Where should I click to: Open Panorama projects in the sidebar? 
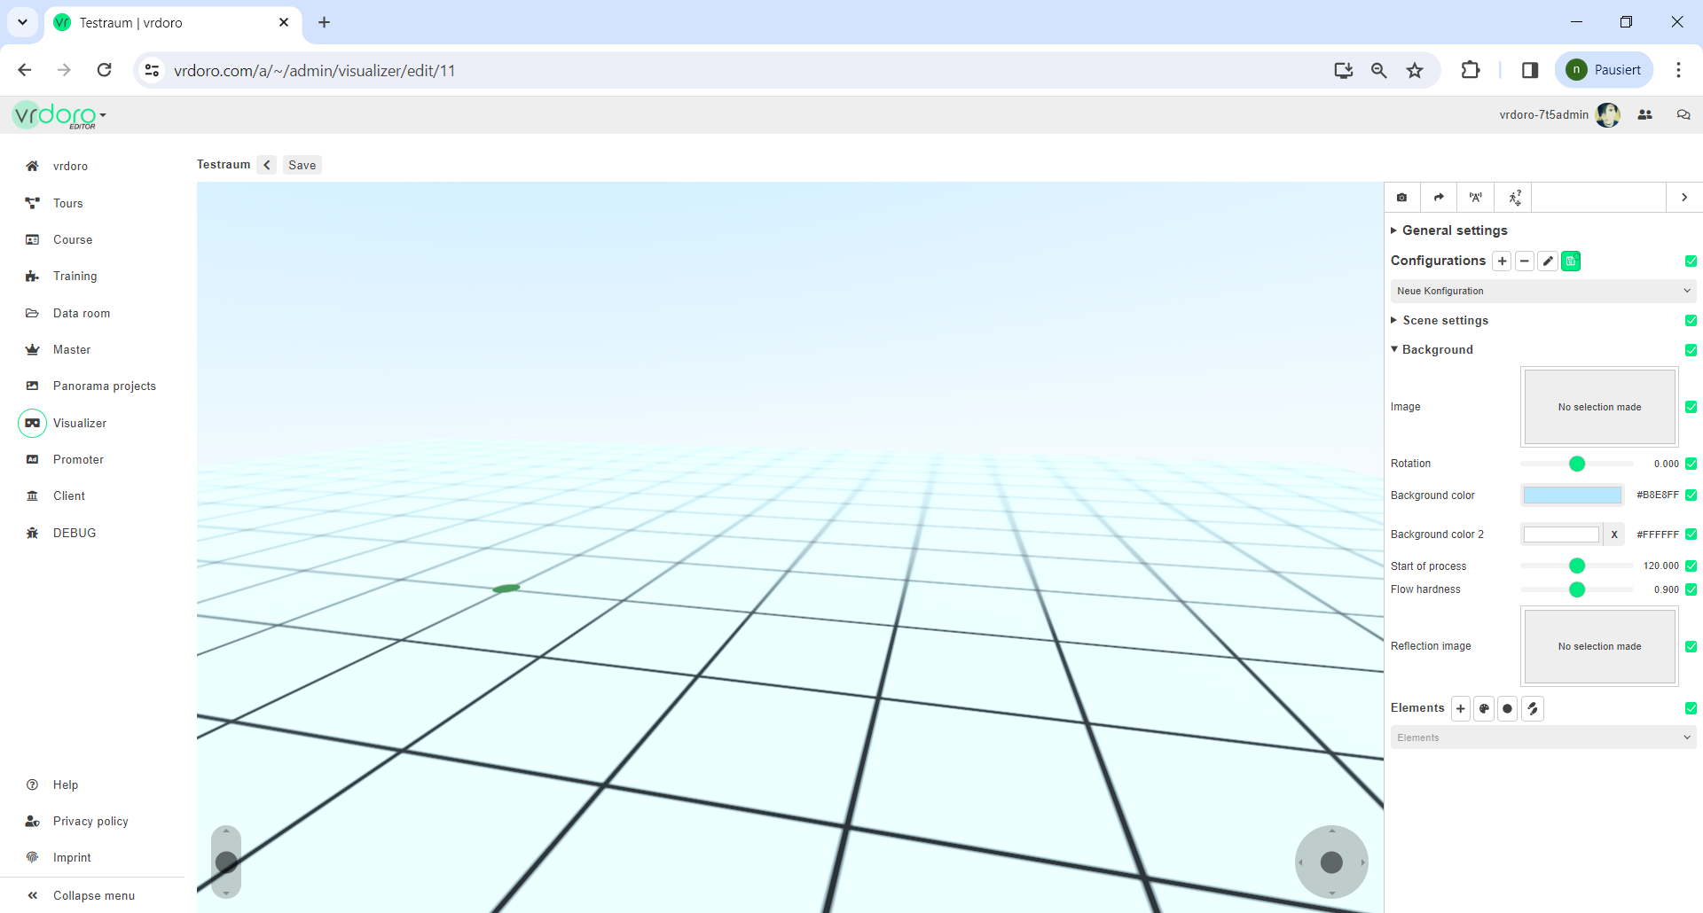coord(104,386)
